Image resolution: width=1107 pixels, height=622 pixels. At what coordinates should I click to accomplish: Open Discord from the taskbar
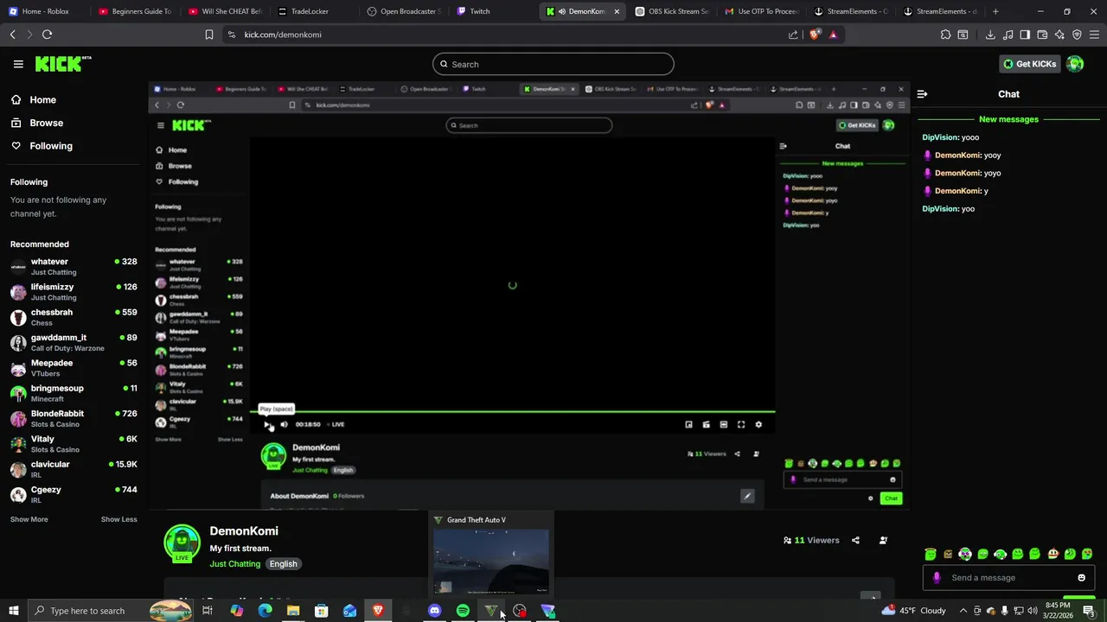click(434, 611)
